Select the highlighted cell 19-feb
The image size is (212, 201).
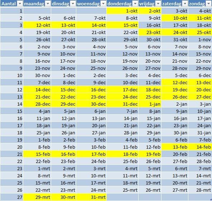(150, 154)
